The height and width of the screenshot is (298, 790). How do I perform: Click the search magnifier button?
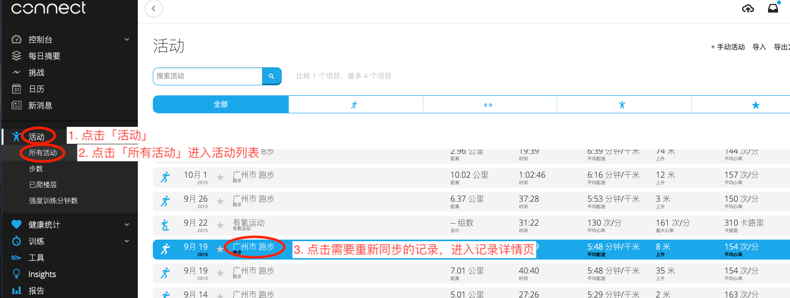272,76
